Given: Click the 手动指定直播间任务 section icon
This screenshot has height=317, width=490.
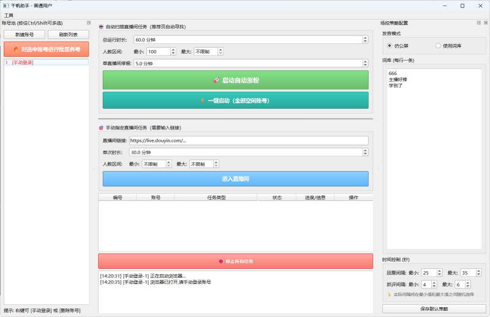Looking at the screenshot, I should pyautogui.click(x=101, y=128).
